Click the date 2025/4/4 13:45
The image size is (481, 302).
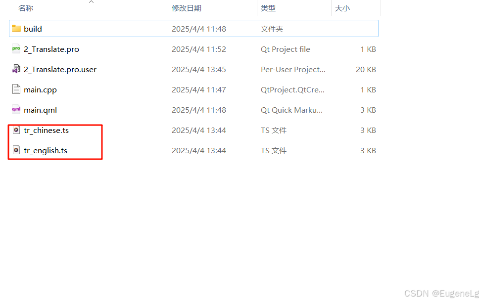(x=199, y=70)
